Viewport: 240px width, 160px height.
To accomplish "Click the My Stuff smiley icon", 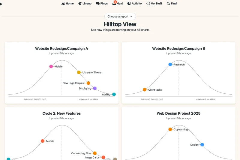I will 148,4.
